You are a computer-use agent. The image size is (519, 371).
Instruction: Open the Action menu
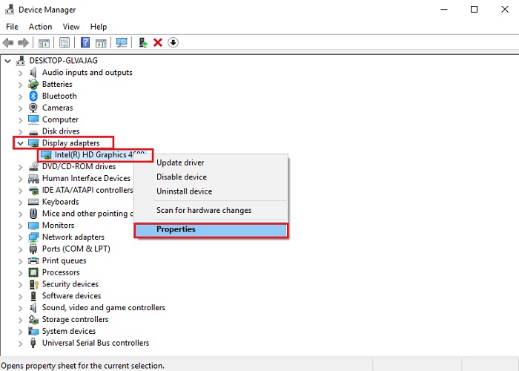[x=40, y=27]
